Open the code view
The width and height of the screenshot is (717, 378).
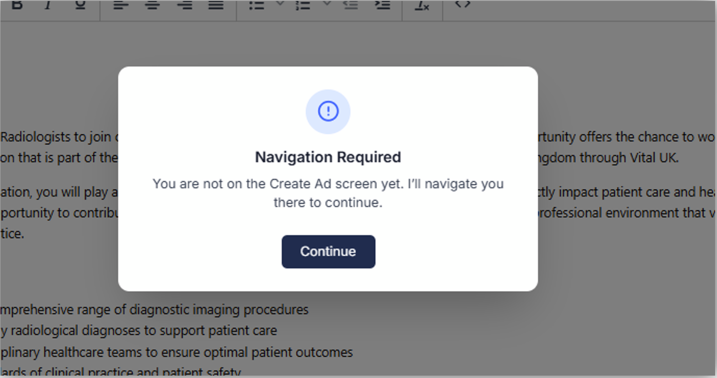click(x=462, y=4)
